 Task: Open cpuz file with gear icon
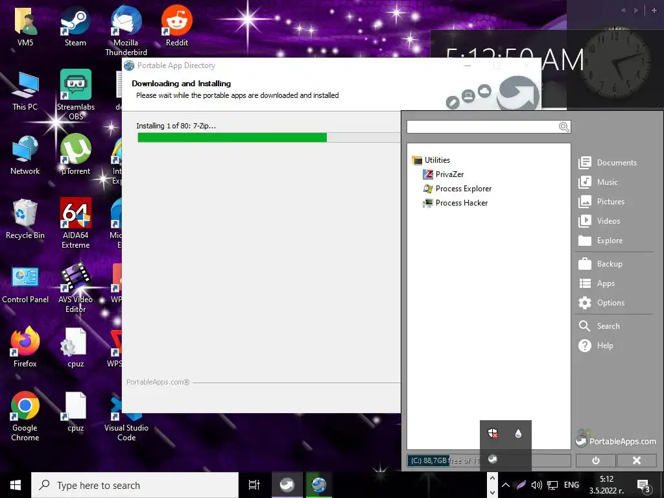click(76, 348)
